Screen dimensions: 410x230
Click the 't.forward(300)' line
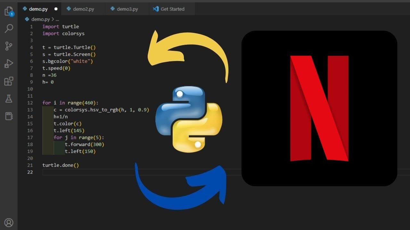coord(85,144)
